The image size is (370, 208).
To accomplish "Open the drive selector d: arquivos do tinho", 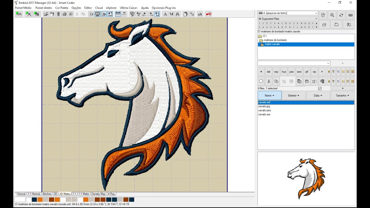I will point(288,13).
